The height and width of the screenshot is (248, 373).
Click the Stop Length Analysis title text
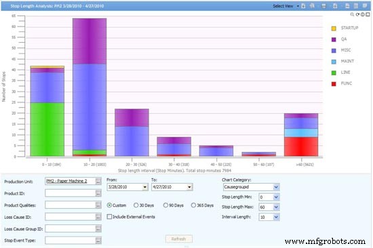coord(57,6)
